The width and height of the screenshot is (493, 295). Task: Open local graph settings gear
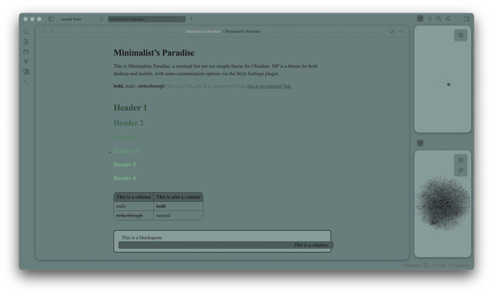[x=461, y=35]
